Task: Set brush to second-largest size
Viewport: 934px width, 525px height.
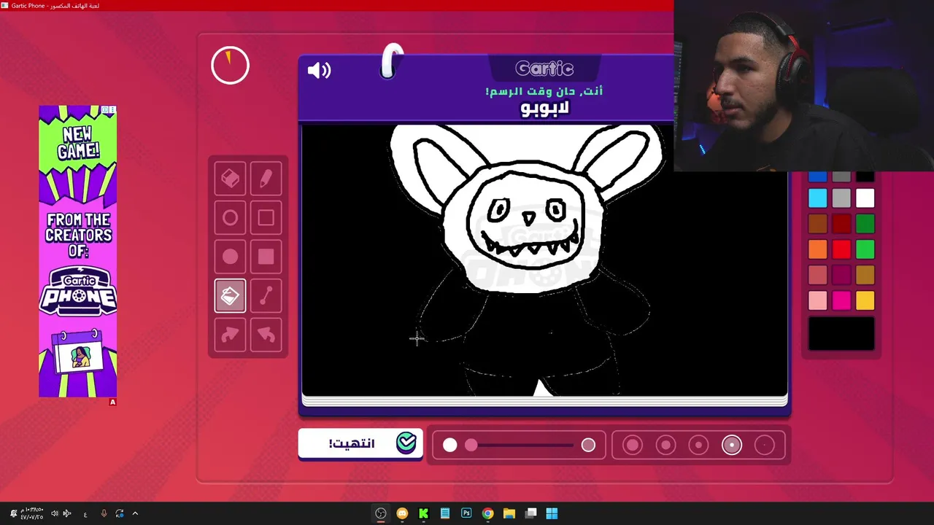Action: (x=665, y=445)
